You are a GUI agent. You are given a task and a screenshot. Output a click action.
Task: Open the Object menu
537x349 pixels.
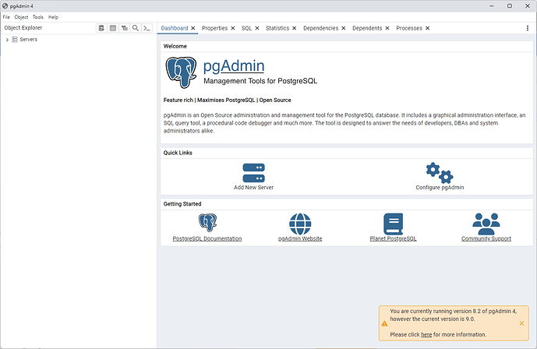click(21, 17)
